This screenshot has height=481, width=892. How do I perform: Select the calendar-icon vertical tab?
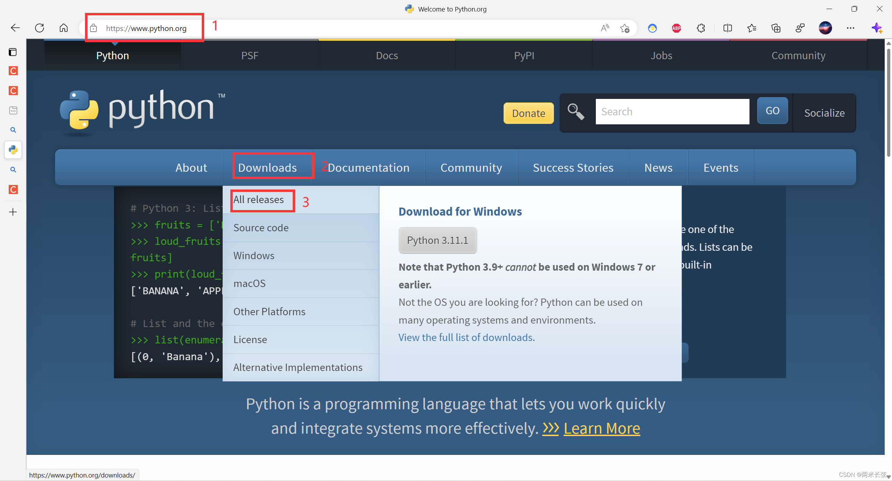13,110
